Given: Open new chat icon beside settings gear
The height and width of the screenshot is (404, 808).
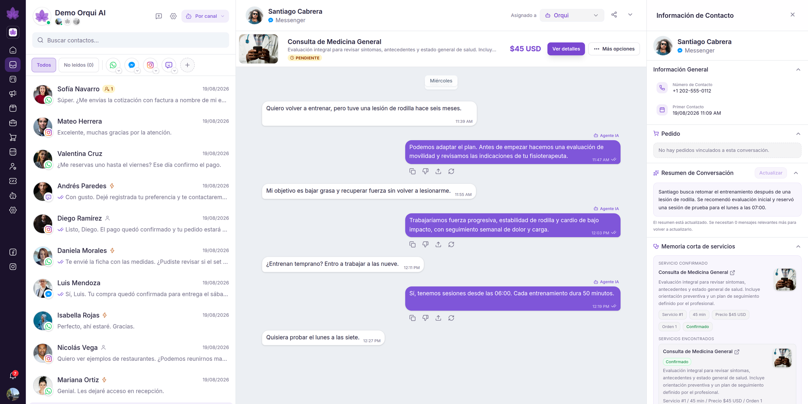Looking at the screenshot, I should coord(159,16).
